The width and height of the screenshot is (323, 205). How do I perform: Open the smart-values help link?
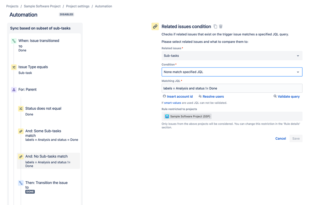click(x=173, y=103)
